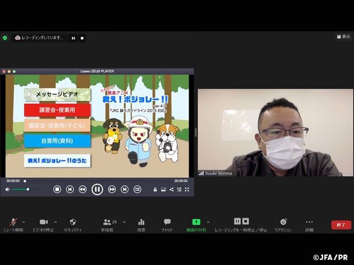Select the blue 自習用(資料) menu option
354x265 pixels.
pos(58,141)
